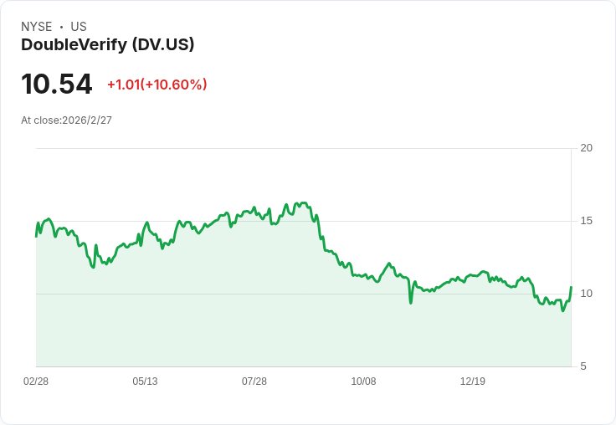Select the 10/08 date on x-axis
The height and width of the screenshot is (425, 616).
pos(363,381)
